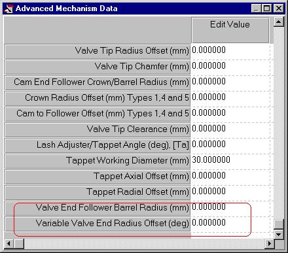Image resolution: width=288 pixels, height=253 pixels.
Task: Edit Cam End Follower Crown/Barrel Radius value
Action: pyautogui.click(x=230, y=83)
